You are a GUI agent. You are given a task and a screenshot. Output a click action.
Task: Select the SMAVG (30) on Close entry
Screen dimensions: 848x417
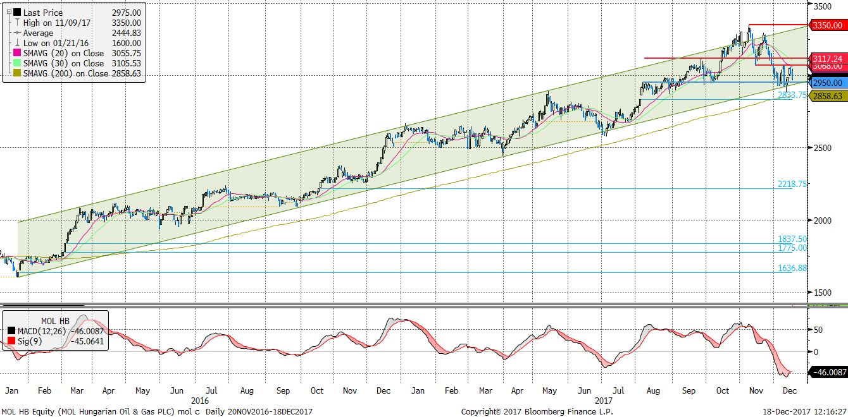(76, 63)
